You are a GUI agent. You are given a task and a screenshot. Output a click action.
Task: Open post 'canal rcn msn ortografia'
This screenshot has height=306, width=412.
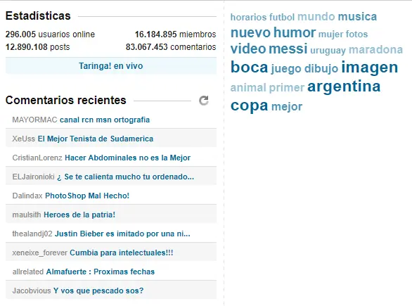point(105,120)
